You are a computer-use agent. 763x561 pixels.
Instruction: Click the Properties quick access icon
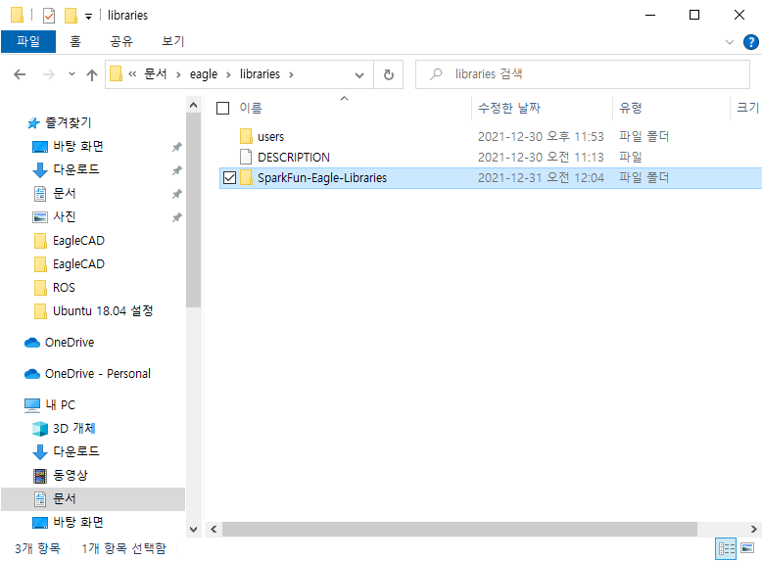pos(49,16)
